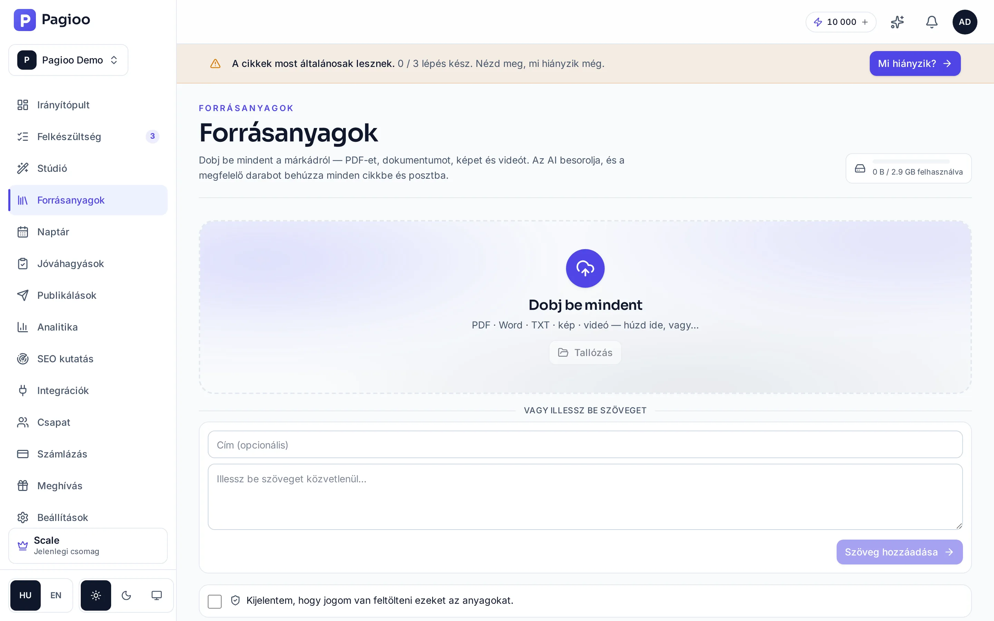Select the dark theme moon icon

click(x=126, y=595)
